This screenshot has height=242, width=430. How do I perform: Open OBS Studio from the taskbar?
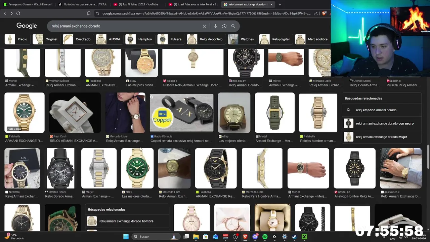click(235, 237)
